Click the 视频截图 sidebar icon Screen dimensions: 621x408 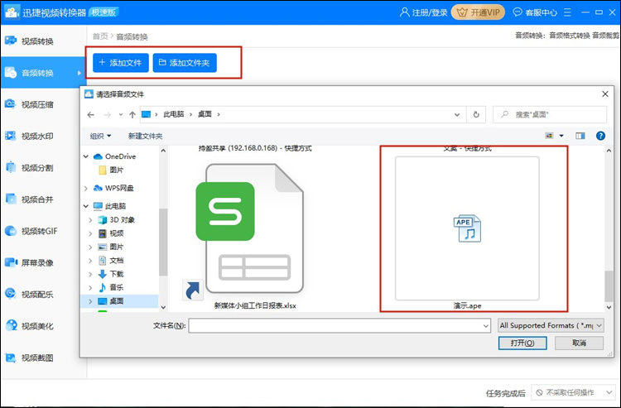click(x=11, y=358)
